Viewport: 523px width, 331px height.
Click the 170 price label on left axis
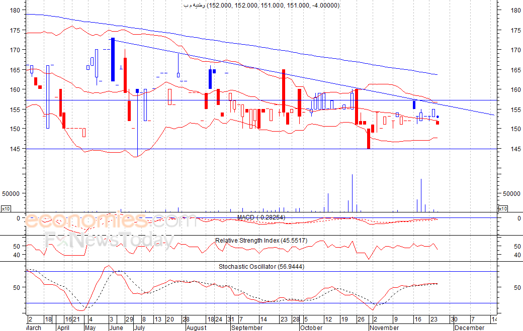[x=15, y=50]
